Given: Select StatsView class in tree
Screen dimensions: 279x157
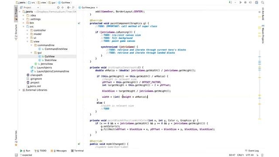Looking at the screenshot, I should 48,60.
